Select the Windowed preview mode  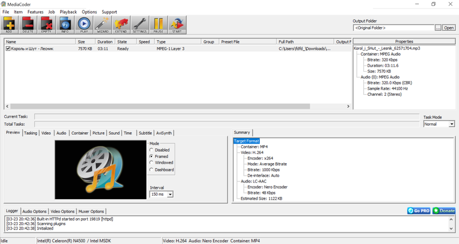pyautogui.click(x=151, y=162)
